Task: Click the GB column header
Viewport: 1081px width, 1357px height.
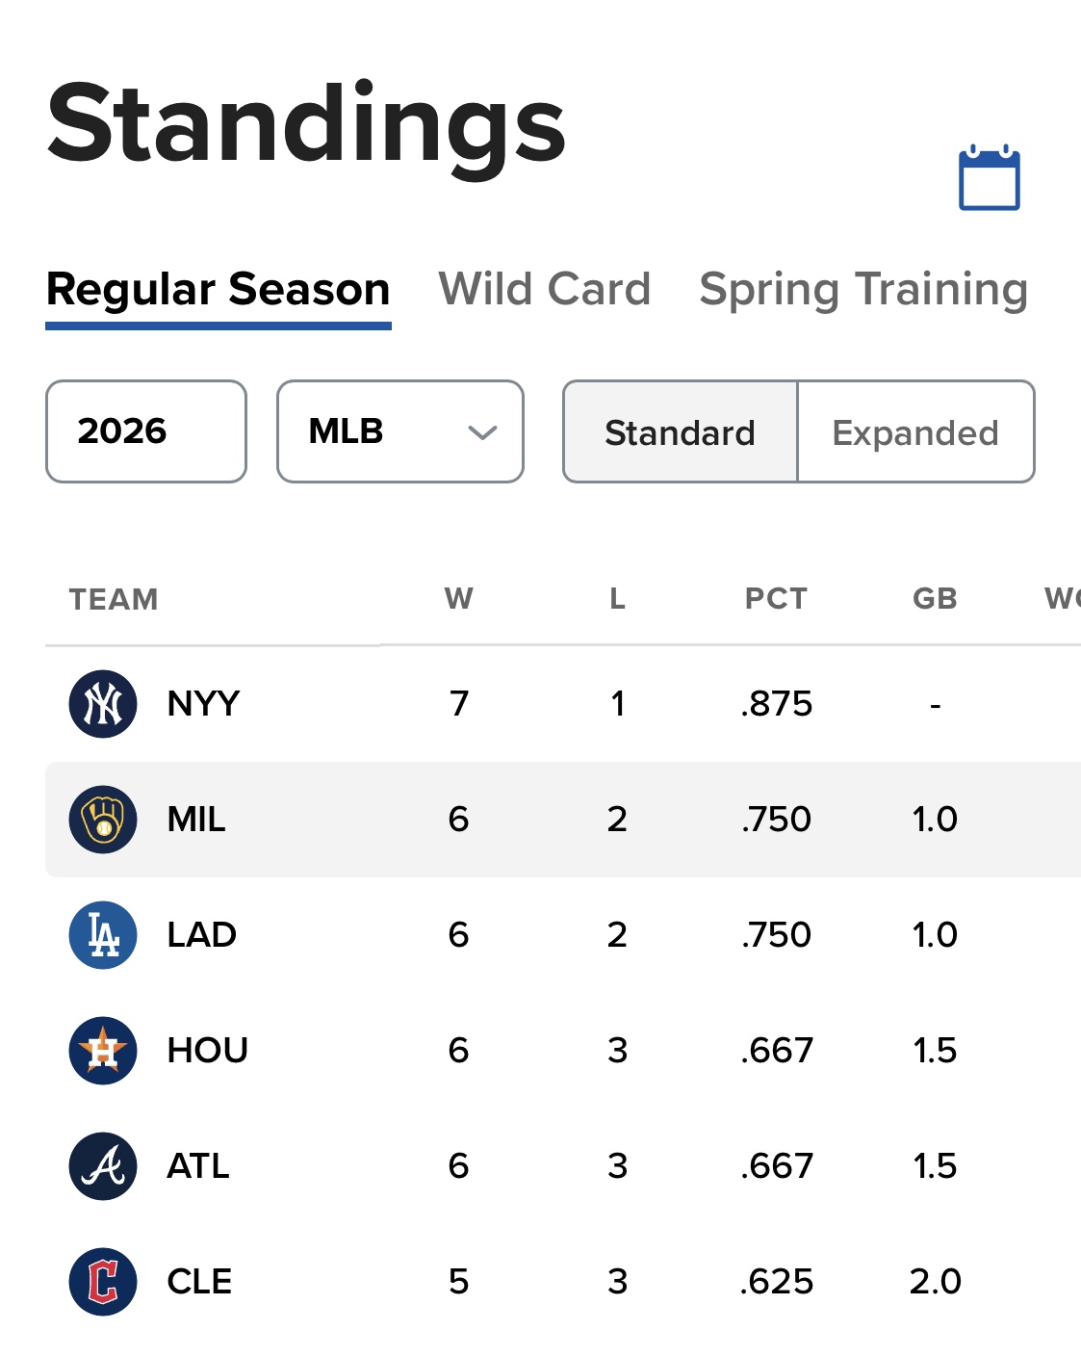Action: [935, 599]
